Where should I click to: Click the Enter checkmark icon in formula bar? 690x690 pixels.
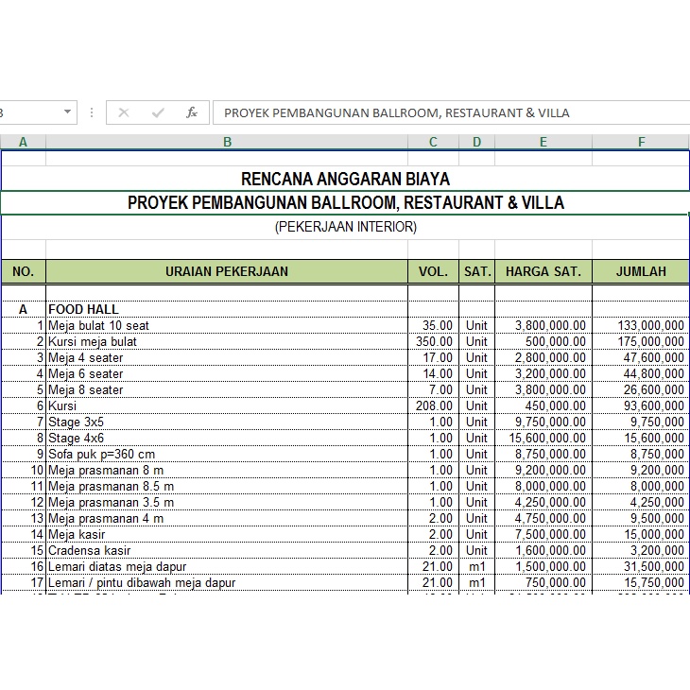pos(158,112)
